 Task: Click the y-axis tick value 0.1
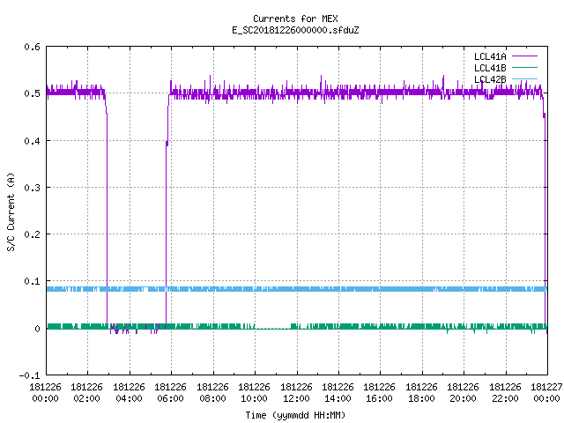pyautogui.click(x=32, y=281)
